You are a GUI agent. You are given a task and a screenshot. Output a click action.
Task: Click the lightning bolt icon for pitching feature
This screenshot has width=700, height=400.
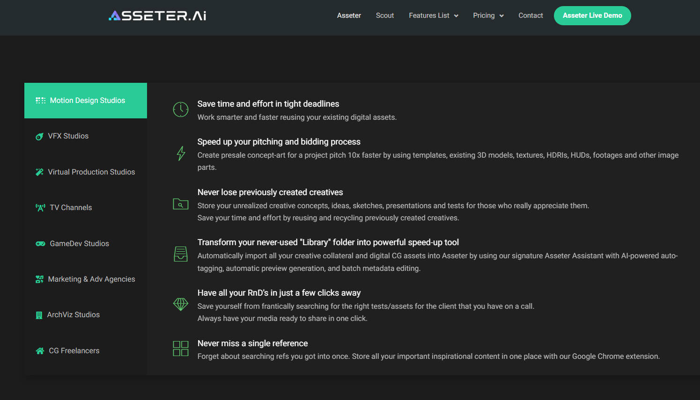(x=180, y=153)
